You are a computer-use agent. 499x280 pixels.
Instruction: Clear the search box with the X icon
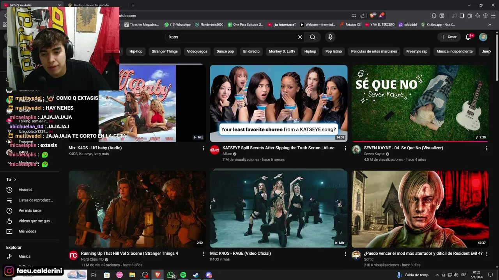coord(300,37)
